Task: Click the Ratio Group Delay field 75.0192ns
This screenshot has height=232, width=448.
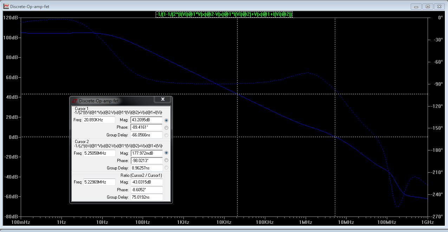Action: pyautogui.click(x=146, y=197)
